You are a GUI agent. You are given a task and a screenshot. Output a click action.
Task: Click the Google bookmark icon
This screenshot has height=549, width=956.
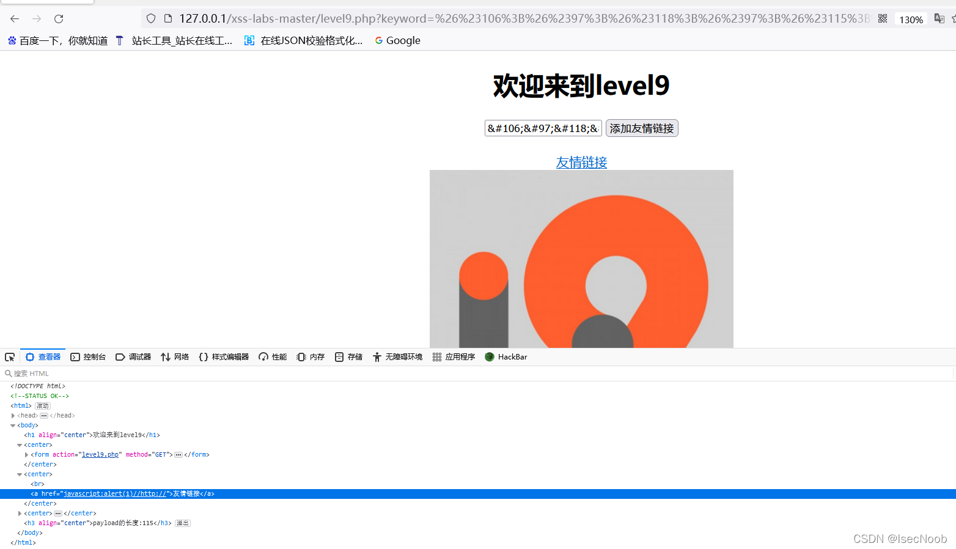pyautogui.click(x=378, y=40)
